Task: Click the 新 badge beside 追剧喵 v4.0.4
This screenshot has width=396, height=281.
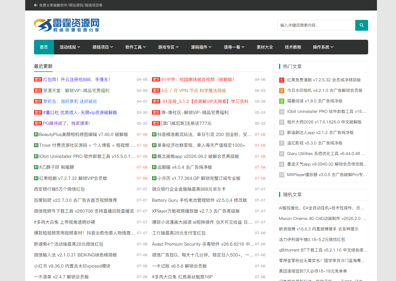Action: click(154, 167)
